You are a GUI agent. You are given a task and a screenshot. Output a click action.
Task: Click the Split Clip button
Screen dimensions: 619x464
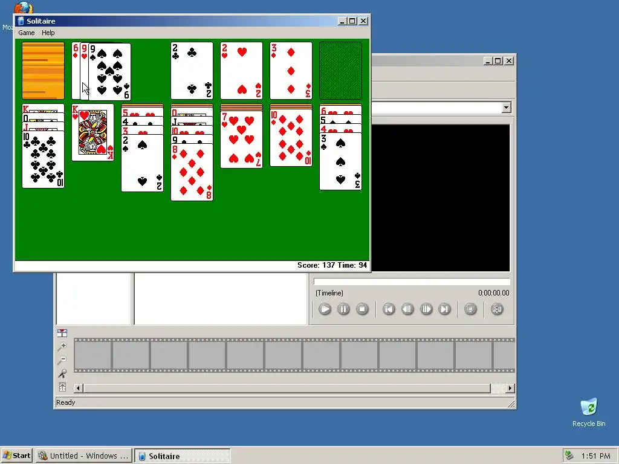pyautogui.click(x=497, y=309)
